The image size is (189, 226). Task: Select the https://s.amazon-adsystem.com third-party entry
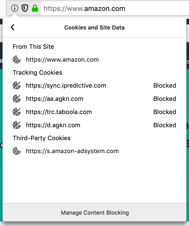click(72, 151)
